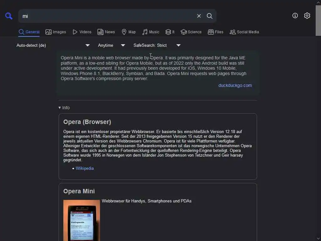
Task: Collapse the Info section
Action: point(64,108)
